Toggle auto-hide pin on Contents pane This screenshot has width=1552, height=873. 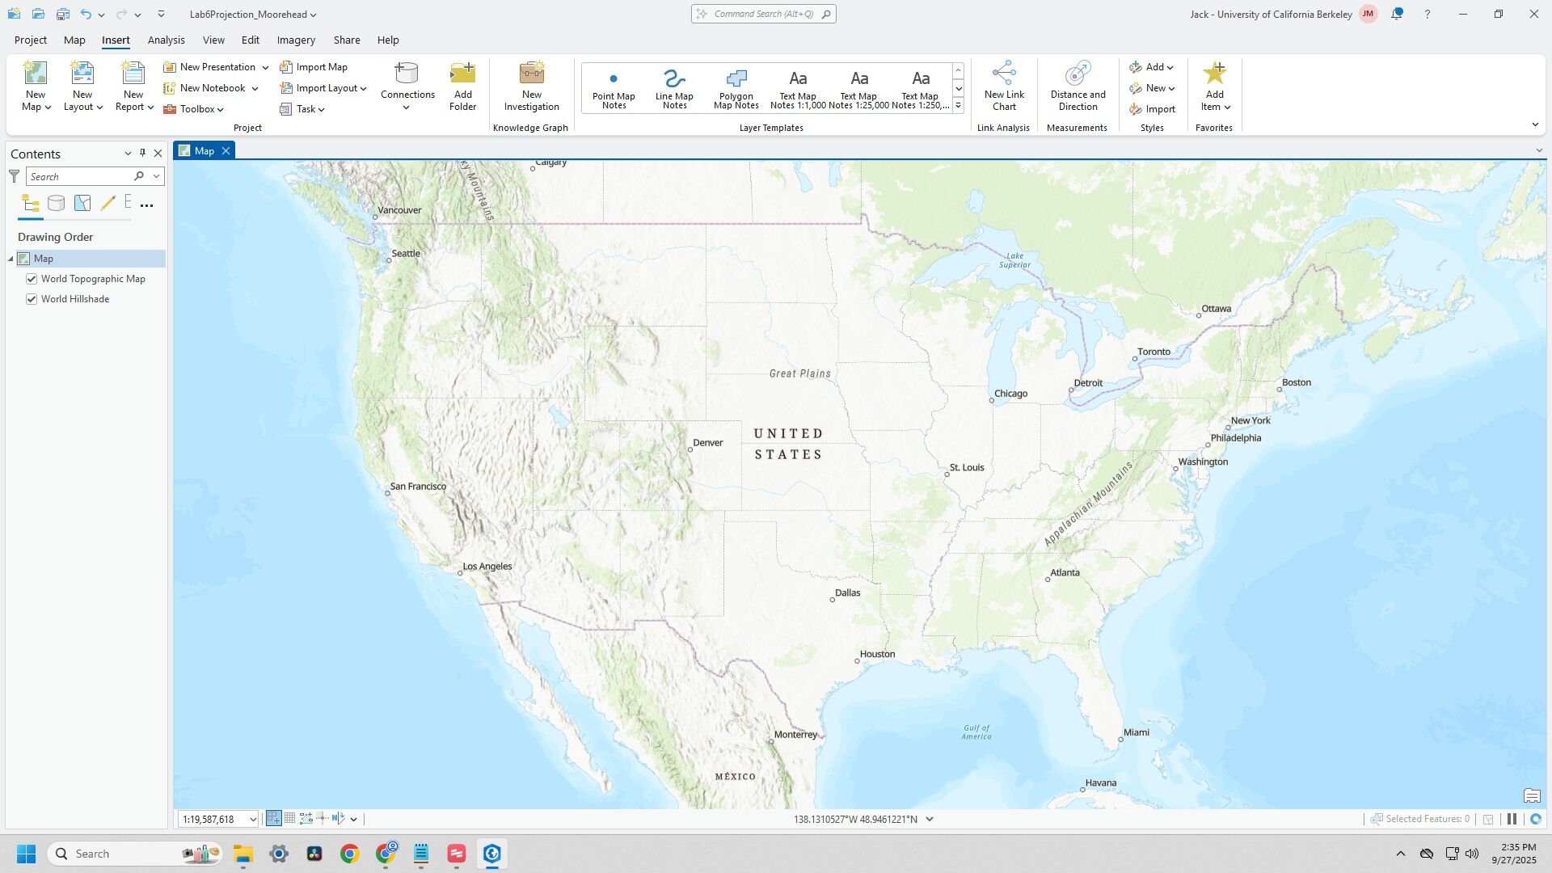[x=142, y=154]
